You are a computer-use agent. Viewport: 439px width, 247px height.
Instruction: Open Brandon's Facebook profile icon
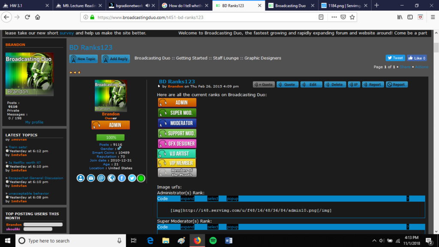click(121, 178)
